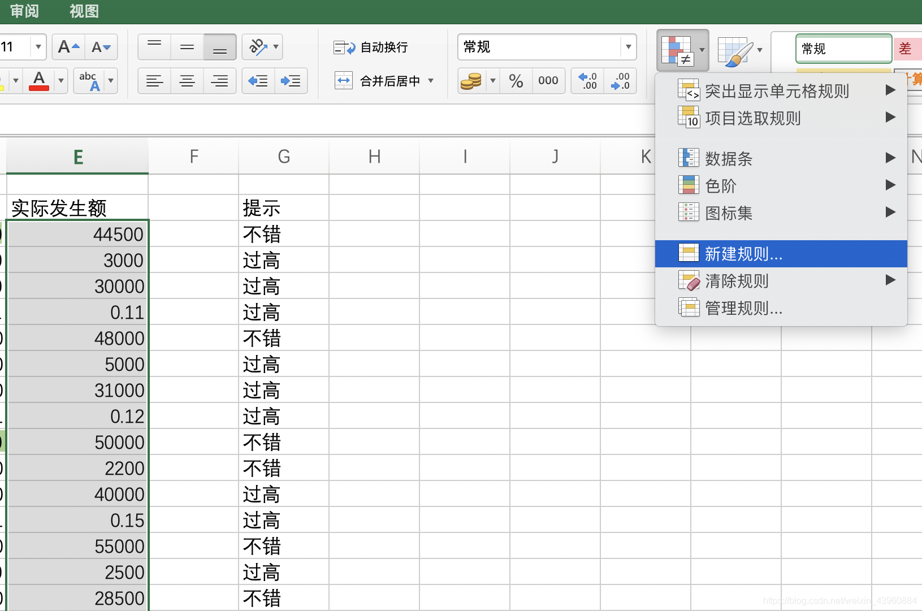Open the fill color dropdown arrow

[x=16, y=81]
